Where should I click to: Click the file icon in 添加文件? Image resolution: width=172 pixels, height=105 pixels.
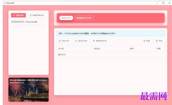click(x=60, y=41)
